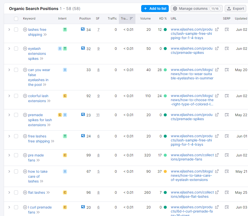Toggle select-all checkbox in table header
The image size is (248, 216).
coord(16,19)
